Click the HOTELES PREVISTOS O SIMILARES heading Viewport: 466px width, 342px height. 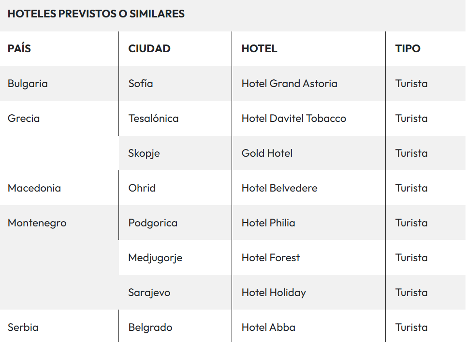96,14
